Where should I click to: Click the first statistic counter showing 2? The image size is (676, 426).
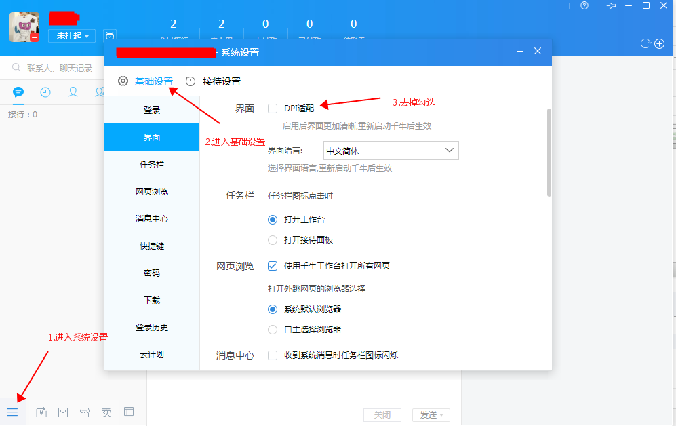click(x=174, y=24)
